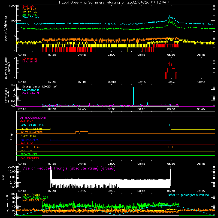This screenshot has width=218, height=218.
Task: Click the PARTICLE RATES axis label
Action: click(x=8, y=68)
